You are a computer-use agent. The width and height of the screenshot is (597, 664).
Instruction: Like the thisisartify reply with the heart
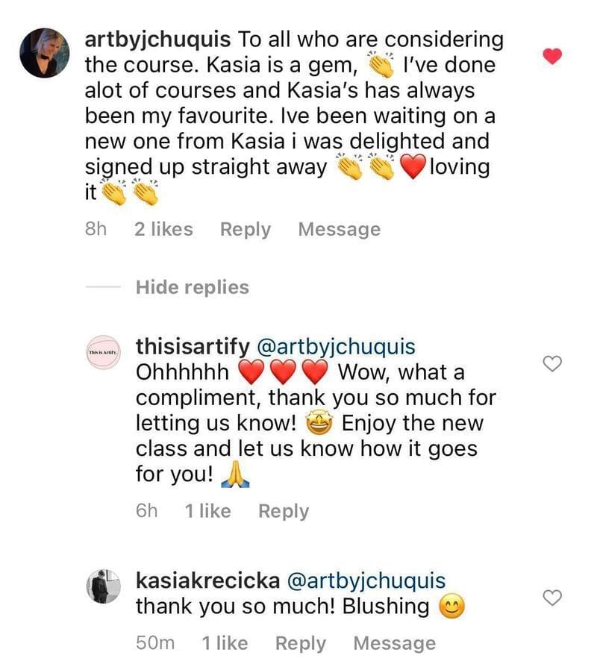point(552,364)
